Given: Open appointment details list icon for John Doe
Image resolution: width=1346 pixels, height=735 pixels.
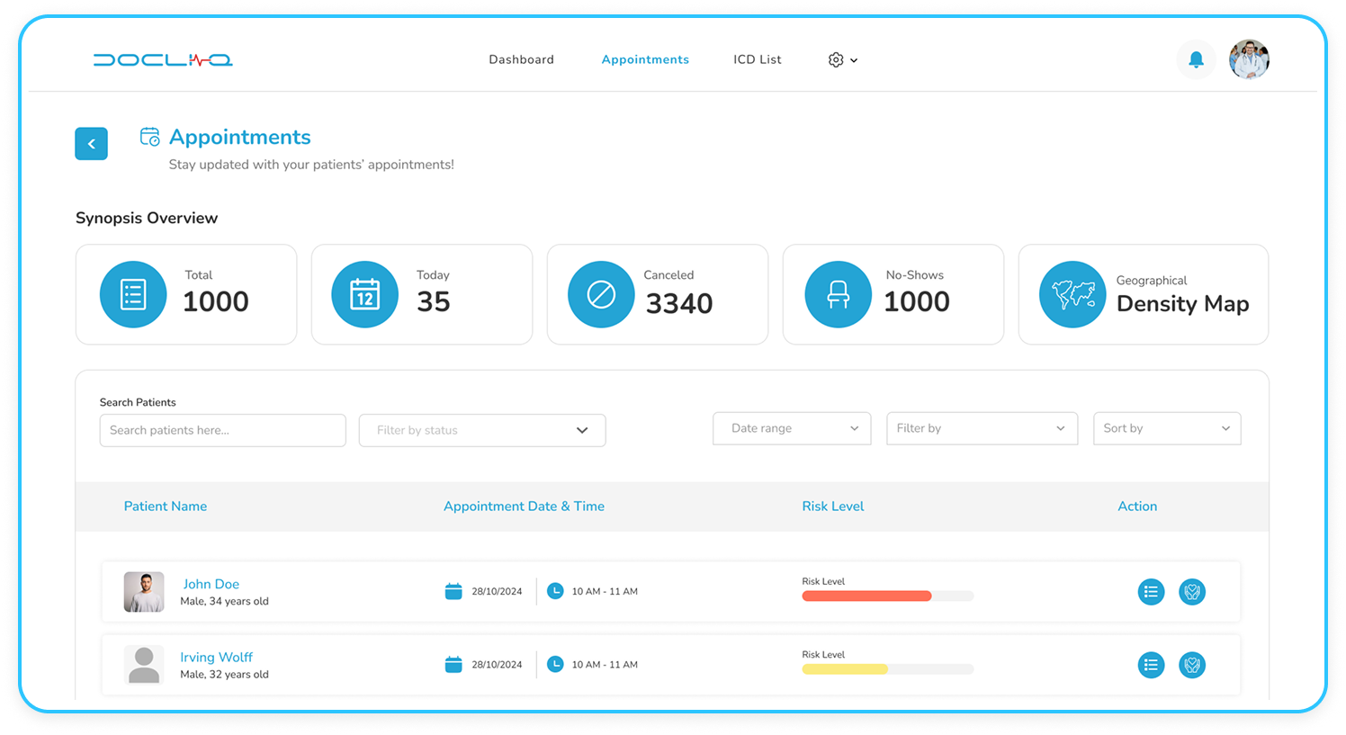Looking at the screenshot, I should [x=1151, y=592].
